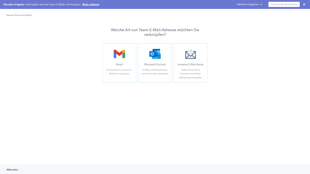Select the Microsoft Outlook card title
Screen dimensions: 310x174
click(155, 64)
